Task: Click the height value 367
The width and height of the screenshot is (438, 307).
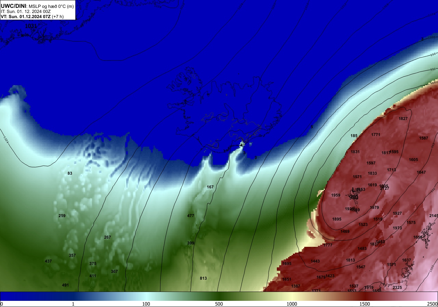Action: click(x=114, y=271)
